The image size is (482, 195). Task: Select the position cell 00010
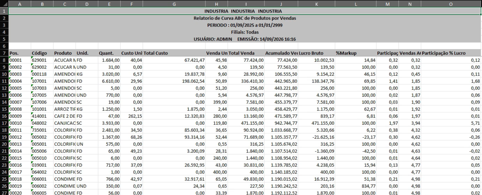[20, 123]
